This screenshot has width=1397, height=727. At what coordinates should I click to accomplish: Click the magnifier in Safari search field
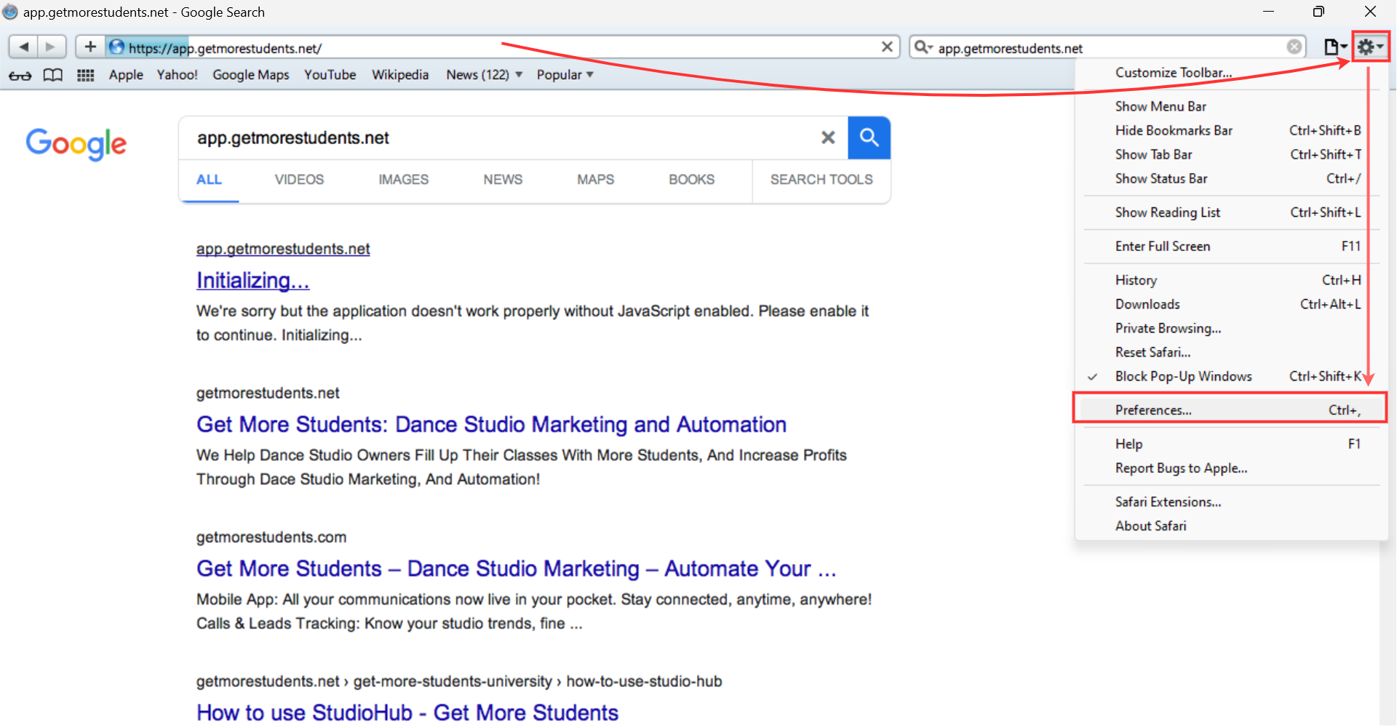tap(923, 47)
